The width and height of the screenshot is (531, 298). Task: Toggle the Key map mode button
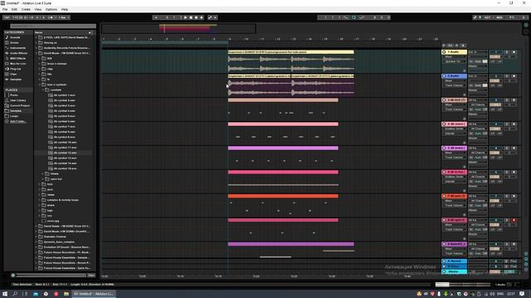click(x=488, y=17)
